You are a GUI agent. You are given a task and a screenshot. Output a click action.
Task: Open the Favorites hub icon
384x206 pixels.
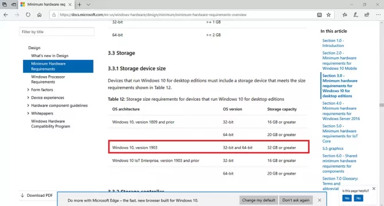click(x=345, y=15)
